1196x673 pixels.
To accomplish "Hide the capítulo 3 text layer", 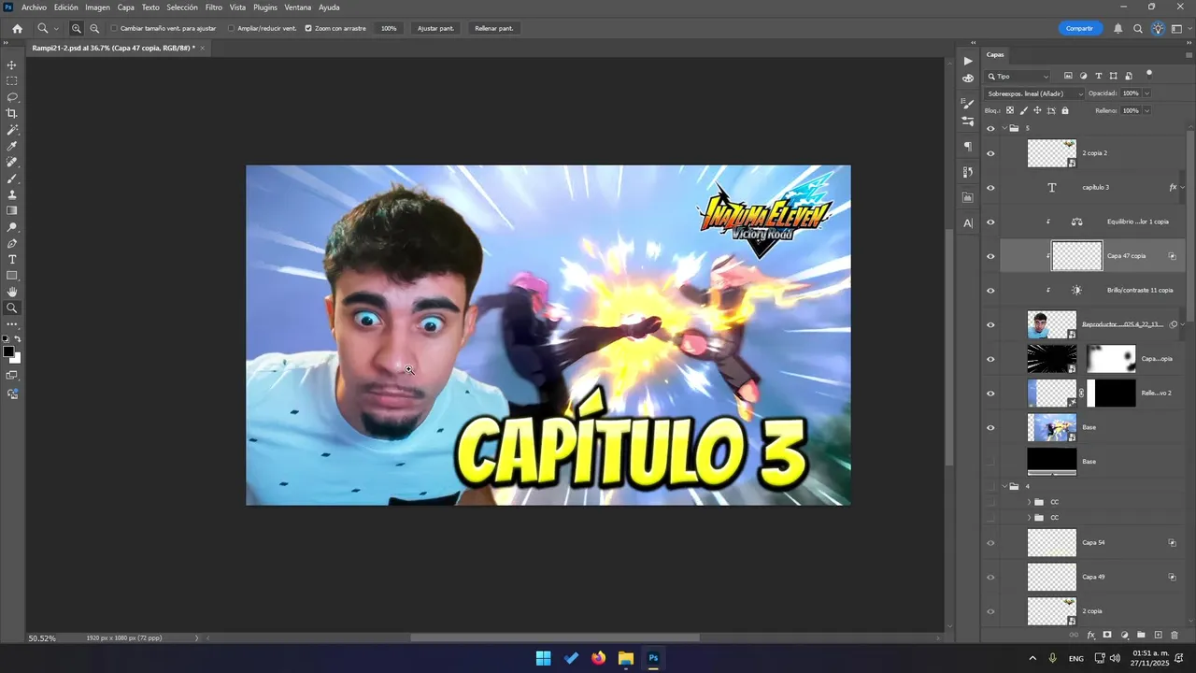I will [990, 188].
